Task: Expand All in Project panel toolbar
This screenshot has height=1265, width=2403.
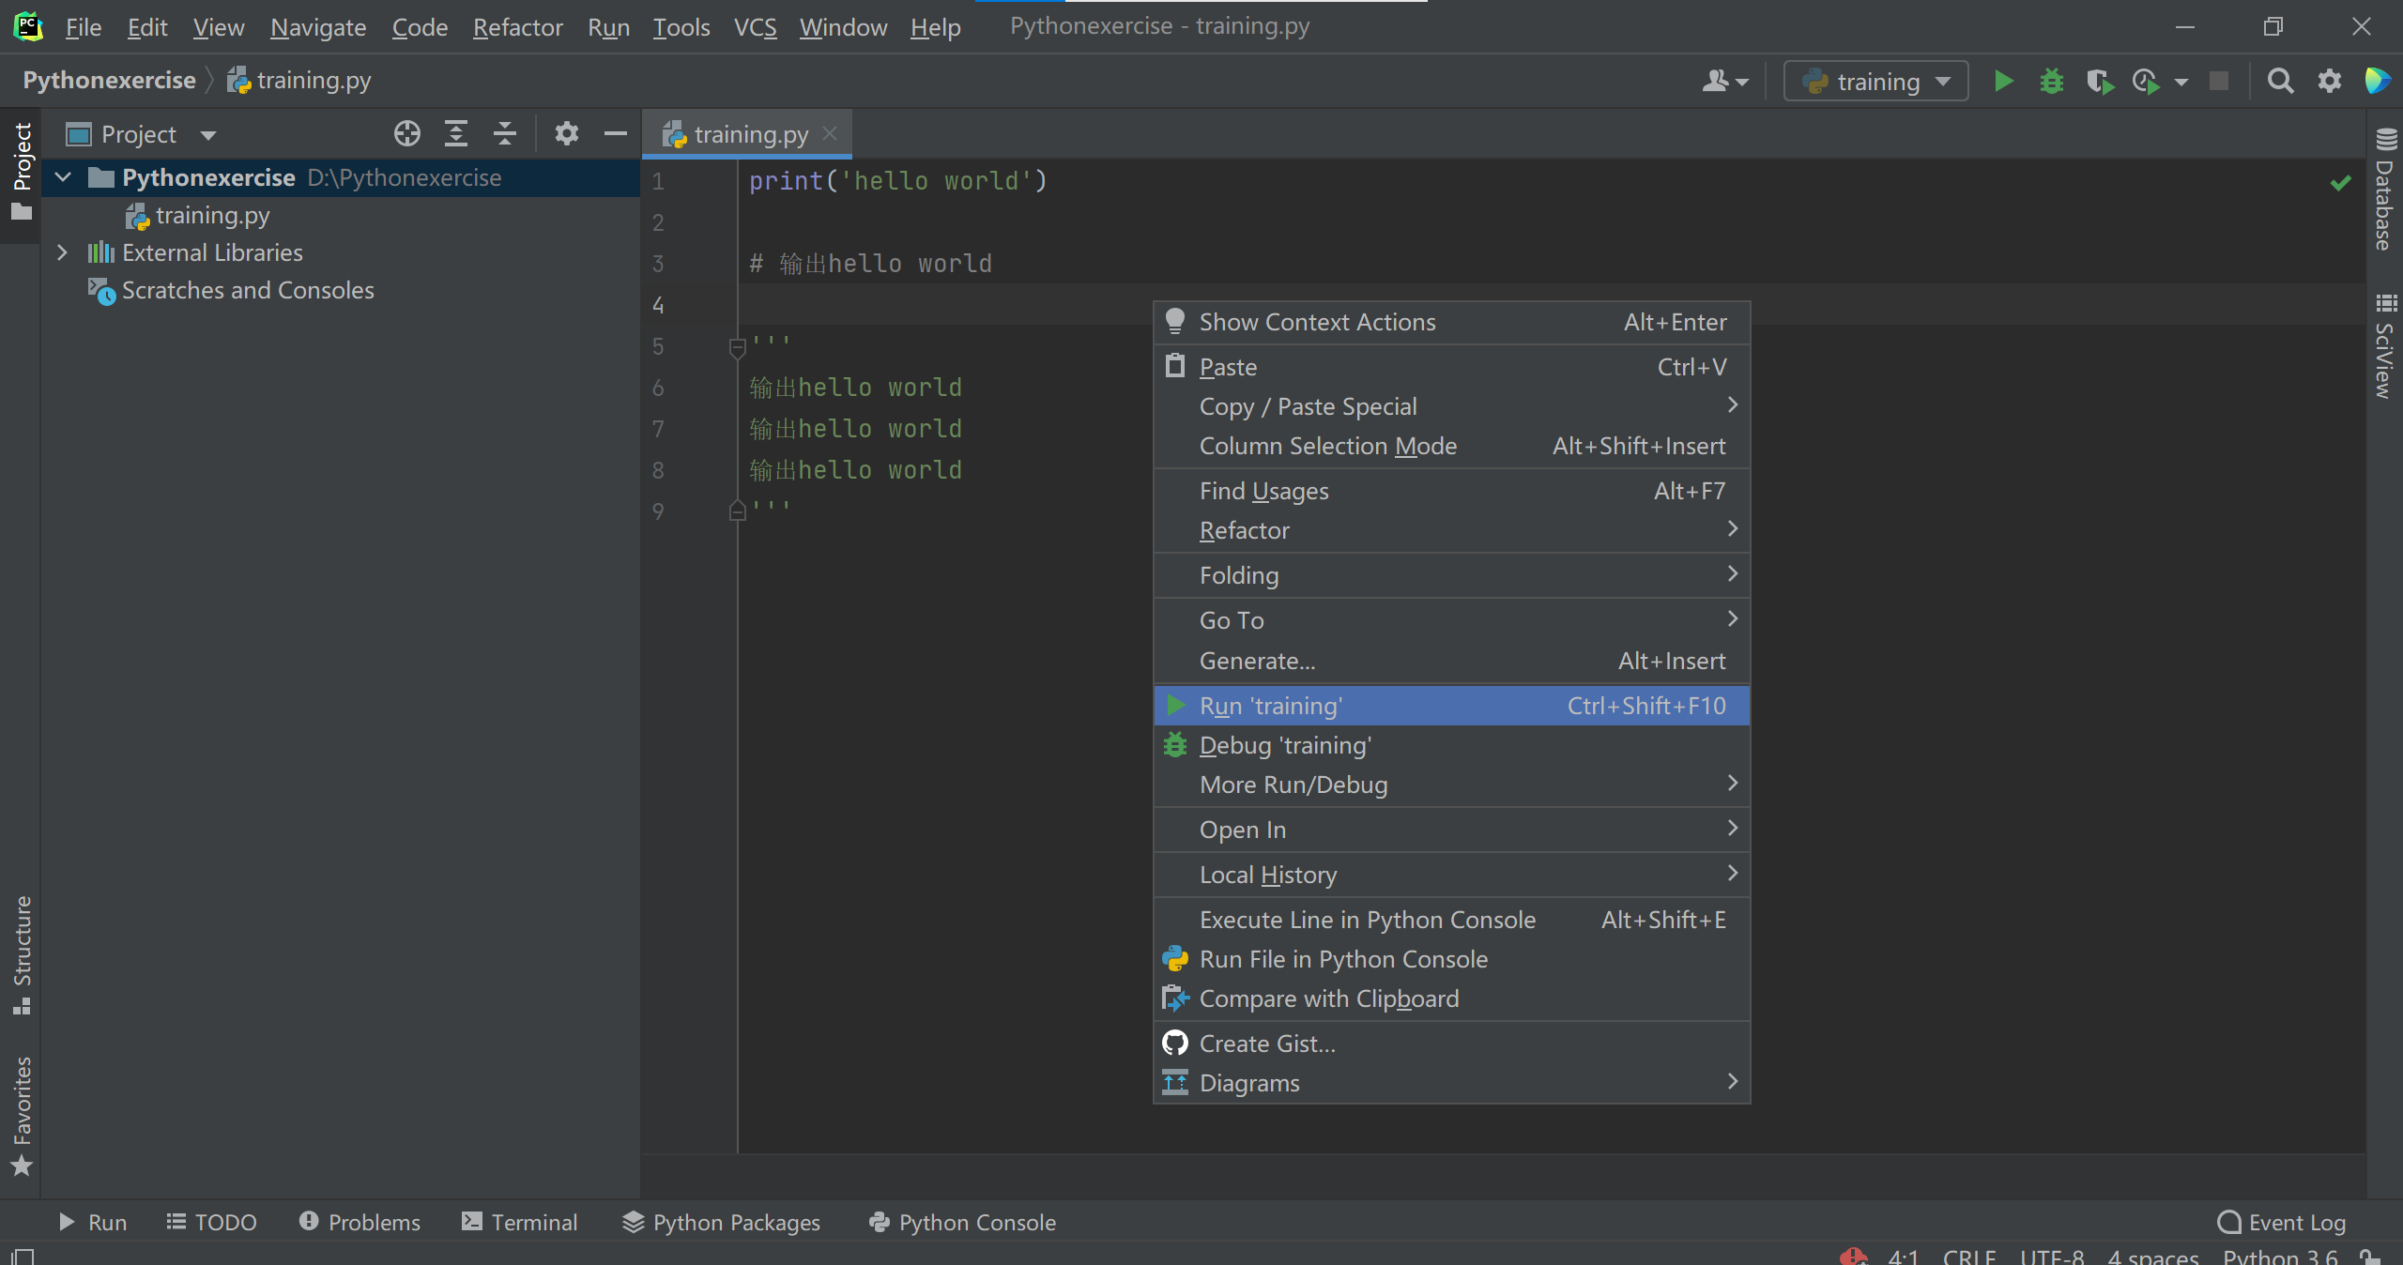Action: 456,134
